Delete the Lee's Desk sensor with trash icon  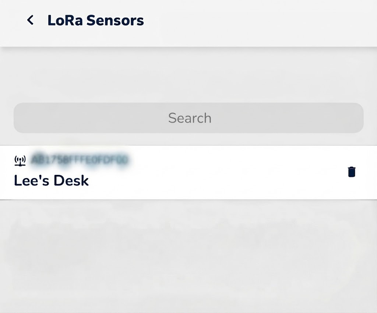coord(352,172)
